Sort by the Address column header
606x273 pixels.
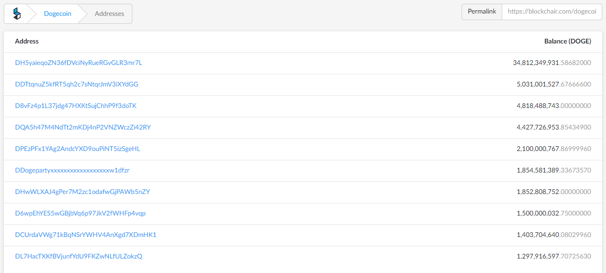click(x=27, y=41)
